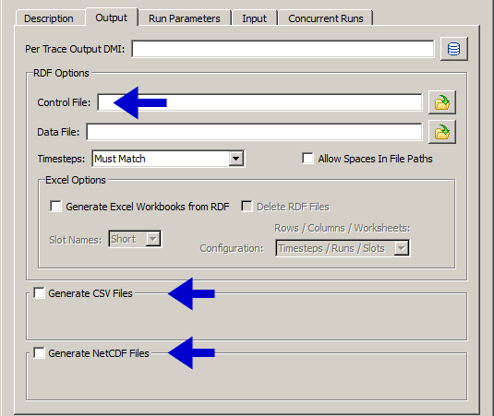Open the Timesteps Must Match dropdown
This screenshot has width=494, height=416.
point(168,159)
